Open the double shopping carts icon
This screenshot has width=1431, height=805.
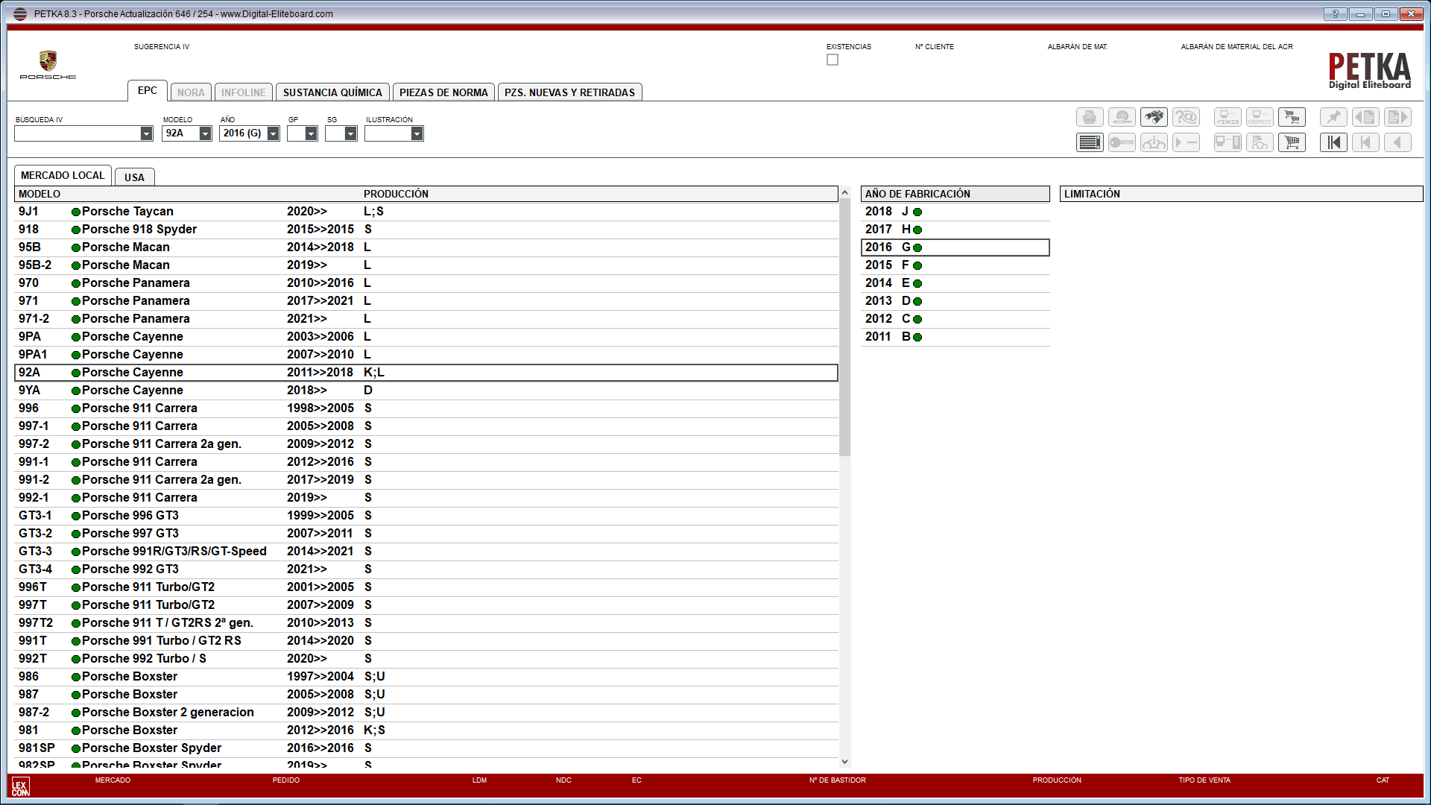pos(1292,117)
